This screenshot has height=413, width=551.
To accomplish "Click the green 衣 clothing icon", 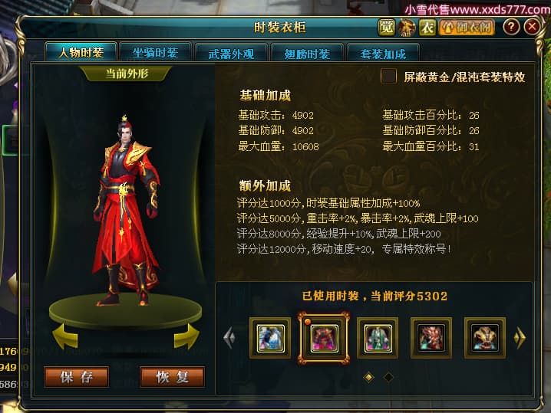I will 427,28.
